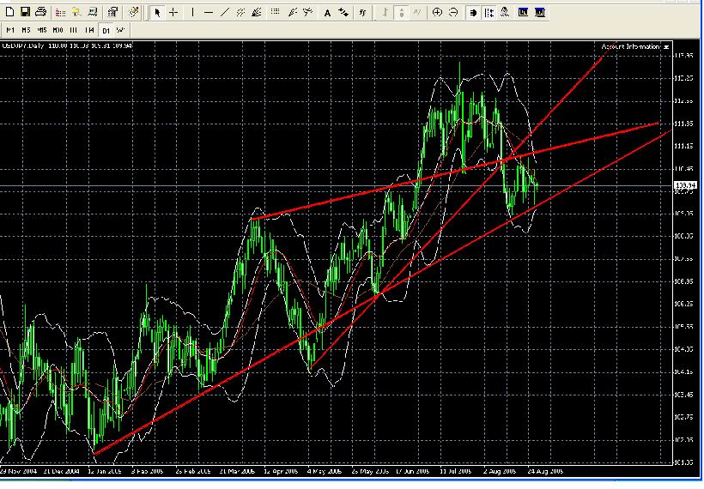The image size is (704, 489).
Task: Insert a text label with the A tool
Action: click(327, 13)
